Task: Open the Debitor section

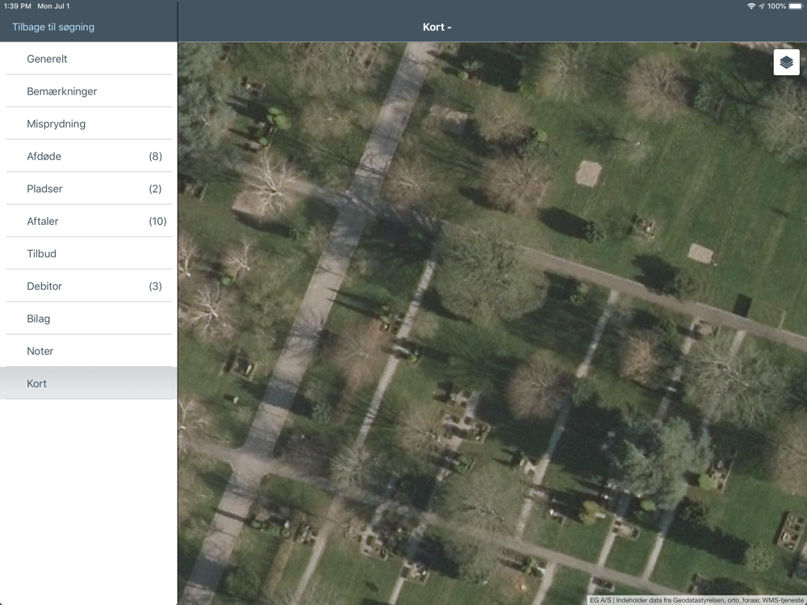Action: tap(89, 286)
